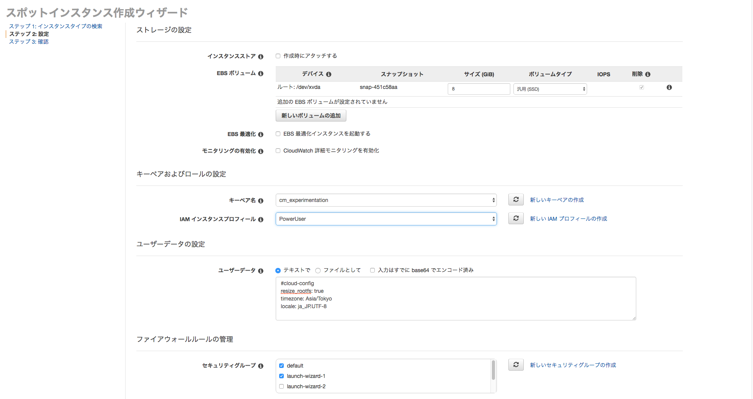
Task: Go to ステップ 3: 確認
Action: tap(29, 42)
